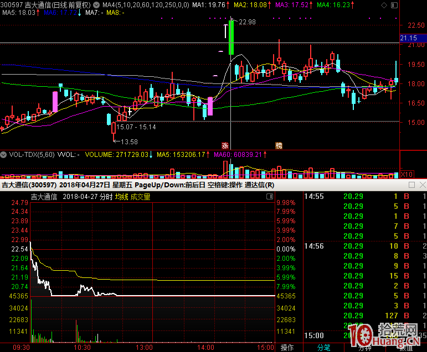Click the 22.98 high price label
The height and width of the screenshot is (352, 427).
[x=247, y=22]
